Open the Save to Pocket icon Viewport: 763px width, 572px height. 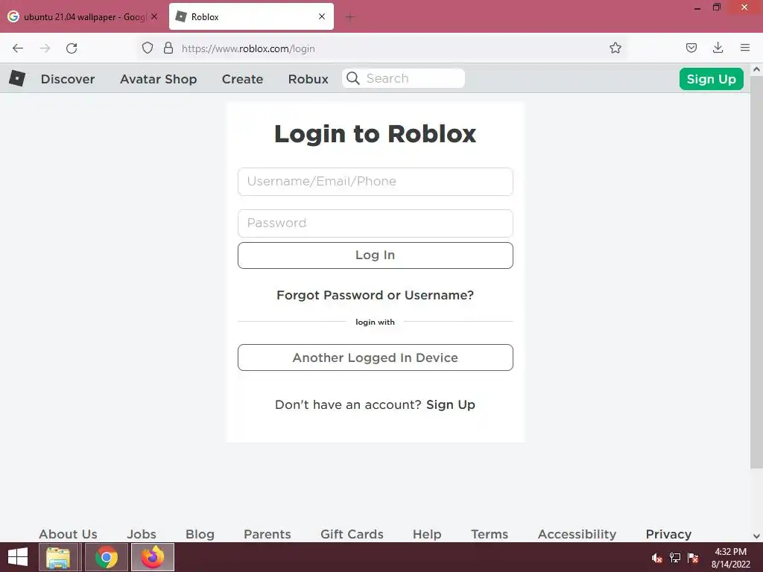tap(691, 48)
